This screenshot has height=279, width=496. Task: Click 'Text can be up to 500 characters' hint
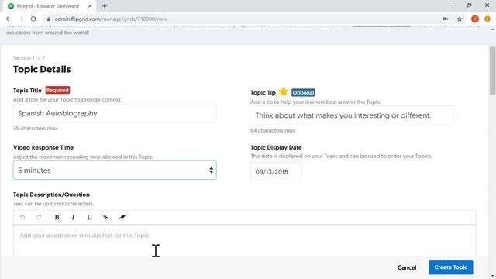(53, 204)
